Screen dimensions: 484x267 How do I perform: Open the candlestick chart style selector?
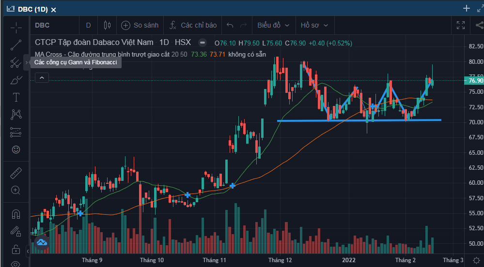coord(107,25)
